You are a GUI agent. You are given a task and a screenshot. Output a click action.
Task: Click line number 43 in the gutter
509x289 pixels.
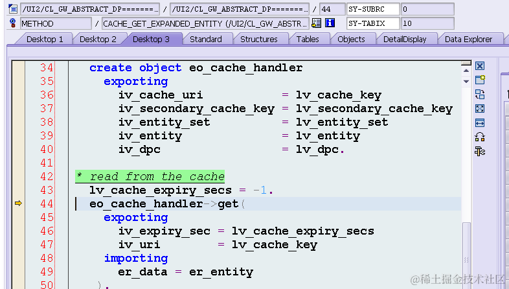tap(47, 190)
